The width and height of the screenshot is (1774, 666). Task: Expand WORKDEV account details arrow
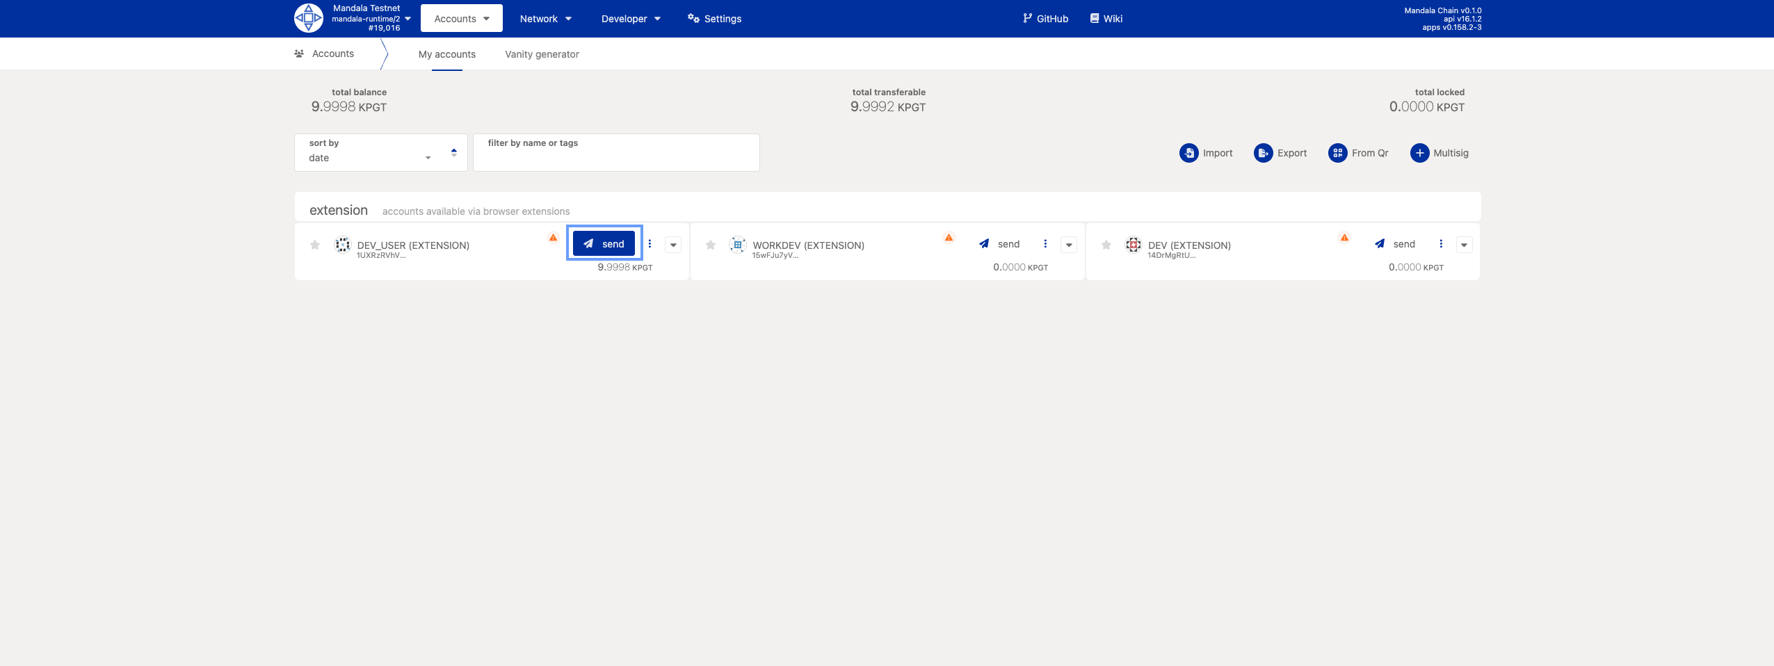1069,245
